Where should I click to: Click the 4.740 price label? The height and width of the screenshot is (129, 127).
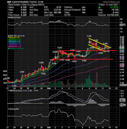click(x=54, y=64)
